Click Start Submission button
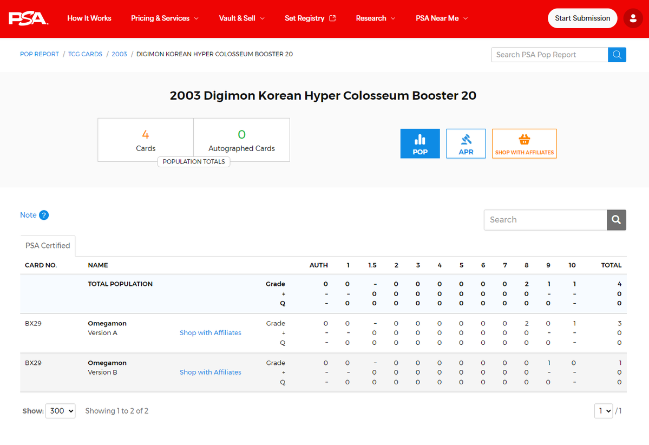Image resolution: width=649 pixels, height=445 pixels. coord(582,18)
